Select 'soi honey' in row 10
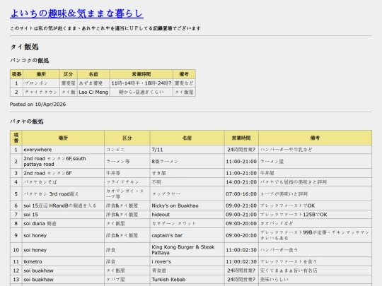Image resolution: width=382 pixels, height=286 pixels. [x=63, y=250]
